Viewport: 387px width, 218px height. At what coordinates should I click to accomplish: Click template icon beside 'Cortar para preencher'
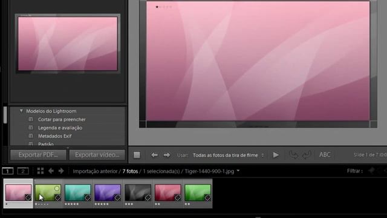pos(31,119)
